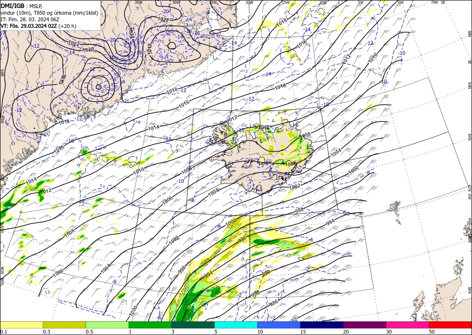Click the cyan 5–10 legend color band
The width and height of the screenshot is (472, 335).
[x=236, y=325]
